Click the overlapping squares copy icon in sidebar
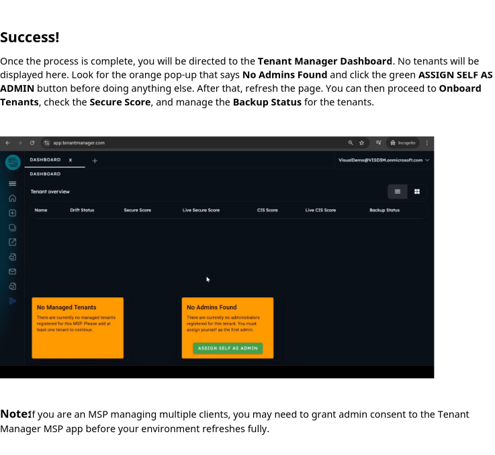This screenshot has height=455, width=495. pos(12,227)
